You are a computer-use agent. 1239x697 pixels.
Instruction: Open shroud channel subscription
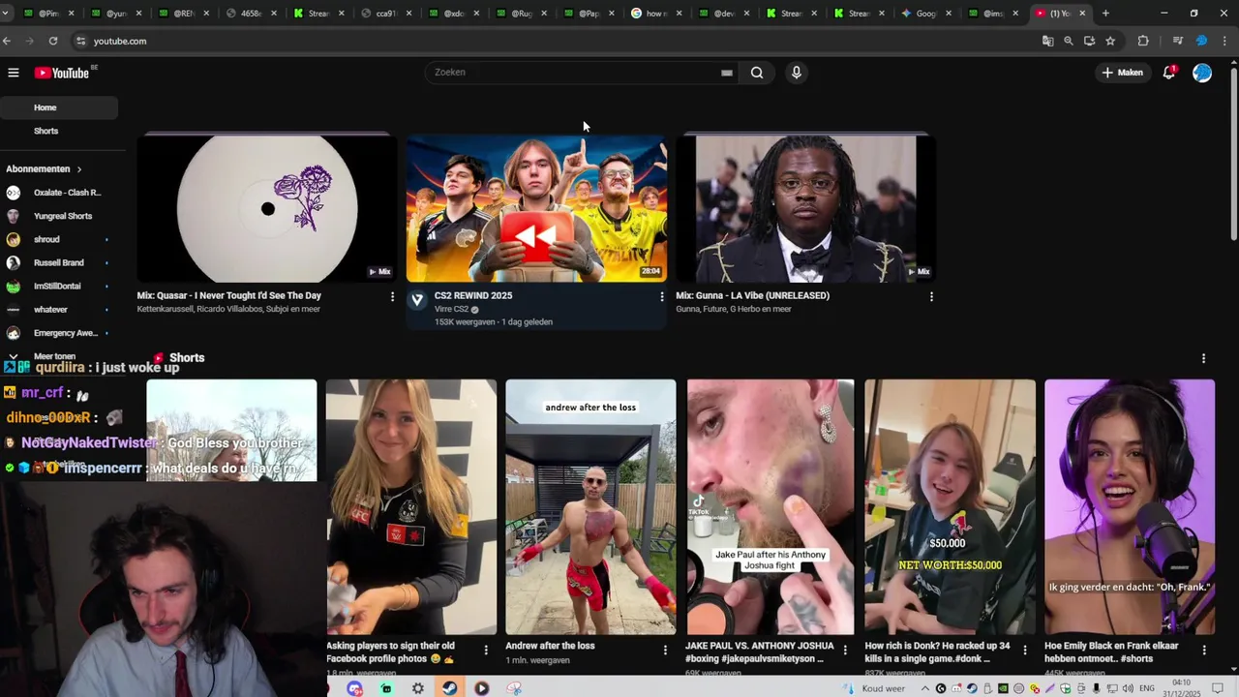tap(59, 239)
